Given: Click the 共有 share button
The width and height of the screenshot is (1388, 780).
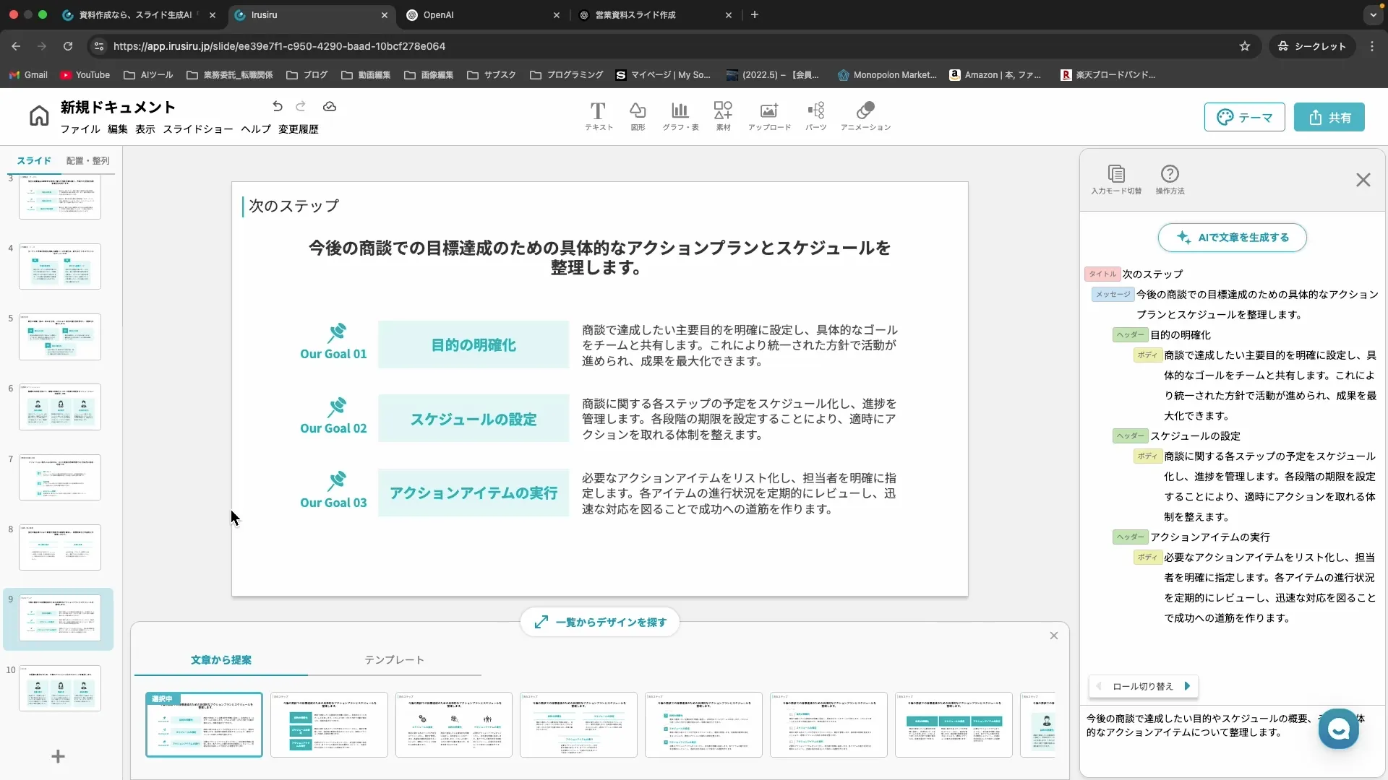Looking at the screenshot, I should point(1330,117).
